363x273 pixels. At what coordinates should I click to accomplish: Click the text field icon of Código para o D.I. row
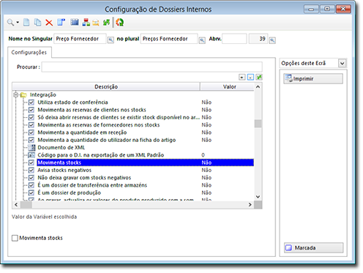[x=31, y=155]
